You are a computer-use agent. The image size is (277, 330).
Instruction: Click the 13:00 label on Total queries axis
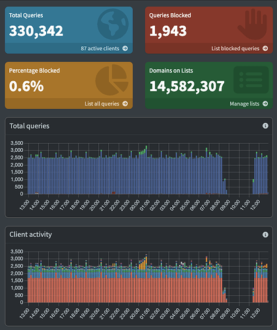(24, 205)
